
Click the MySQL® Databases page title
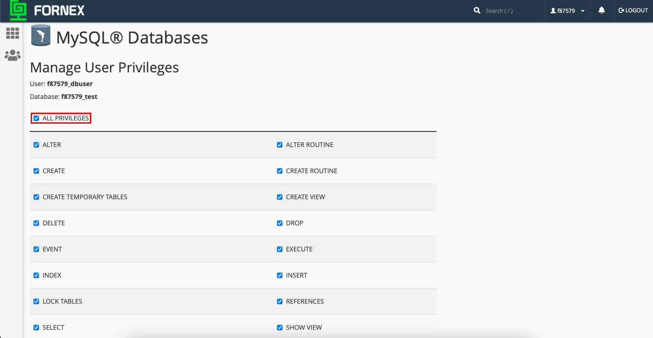(x=132, y=37)
